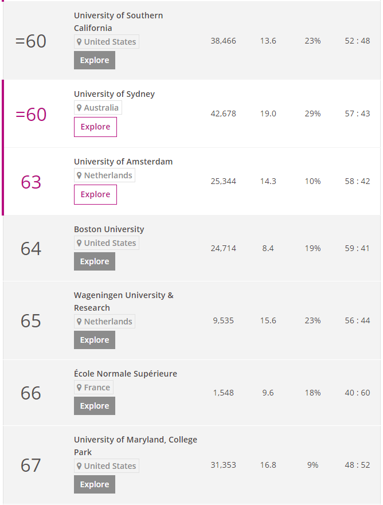
Task: Open University of Amsterdam title link
Action: [123, 162]
